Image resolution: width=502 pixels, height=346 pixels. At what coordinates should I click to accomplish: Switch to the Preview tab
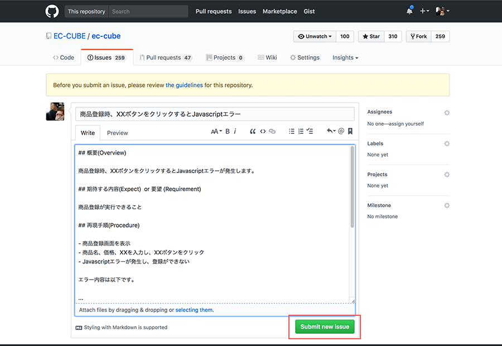[117, 133]
